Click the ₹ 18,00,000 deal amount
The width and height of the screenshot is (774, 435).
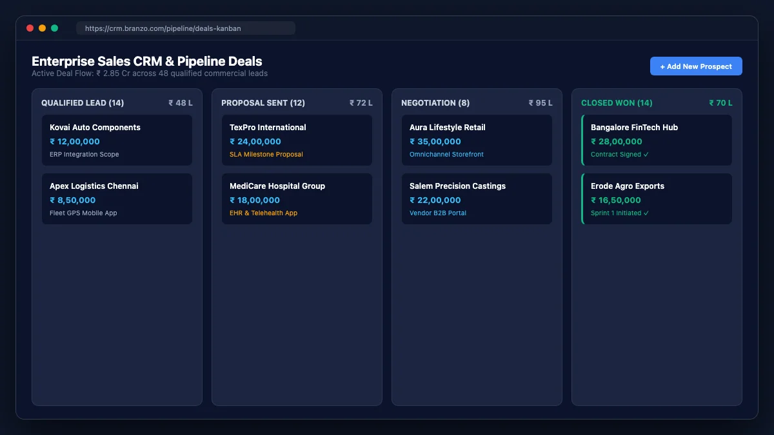(x=255, y=200)
